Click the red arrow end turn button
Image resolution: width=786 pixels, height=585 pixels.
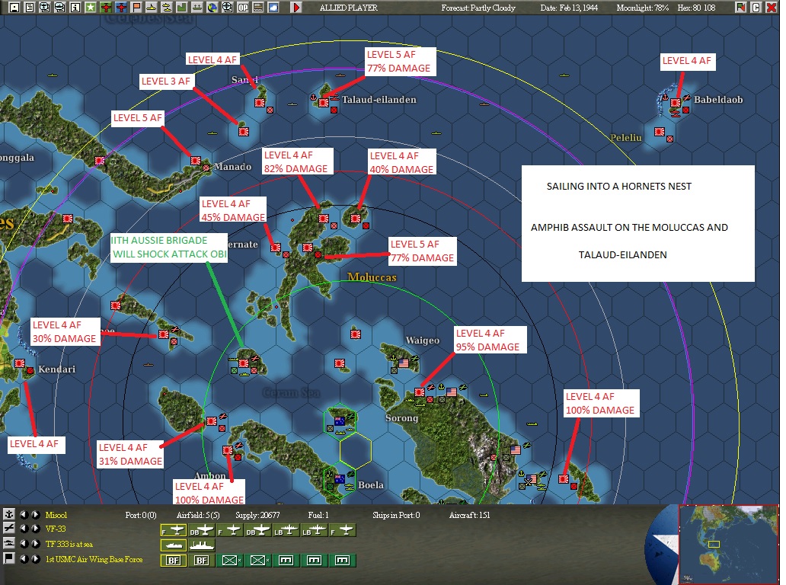click(x=296, y=8)
